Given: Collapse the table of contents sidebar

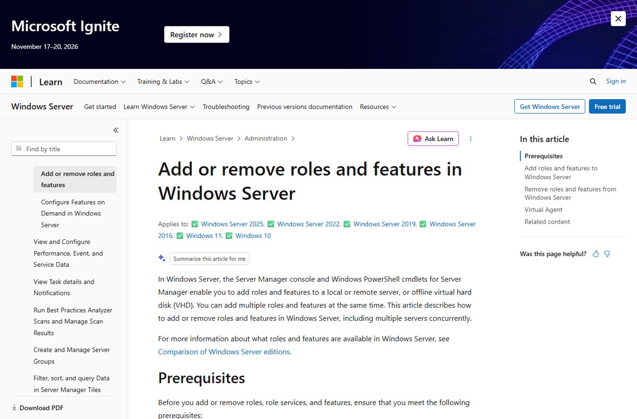Looking at the screenshot, I should pos(116,130).
